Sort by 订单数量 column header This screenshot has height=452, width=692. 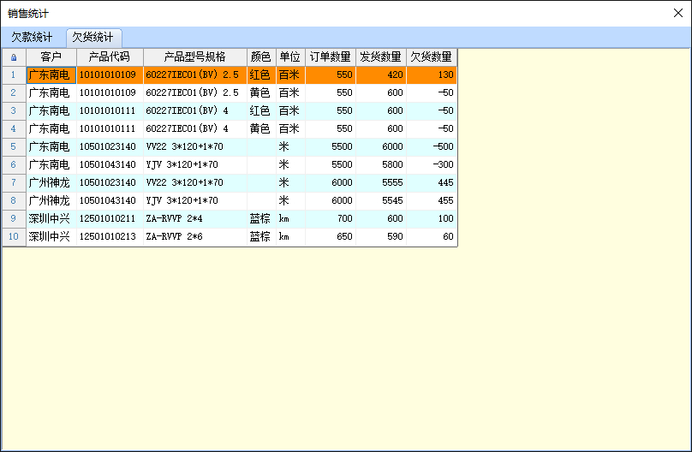pyautogui.click(x=330, y=57)
